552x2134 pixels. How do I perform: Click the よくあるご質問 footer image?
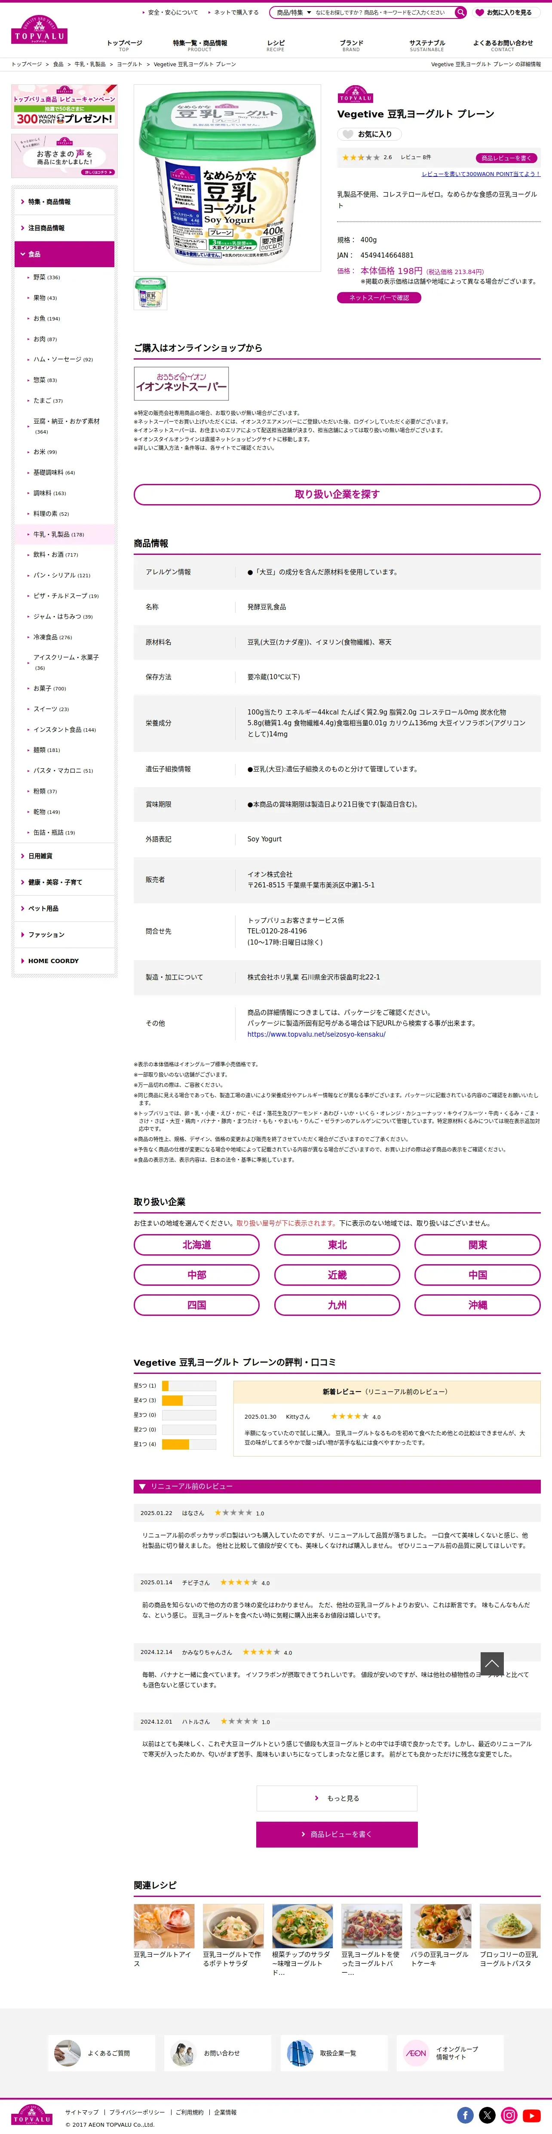coord(67,2053)
